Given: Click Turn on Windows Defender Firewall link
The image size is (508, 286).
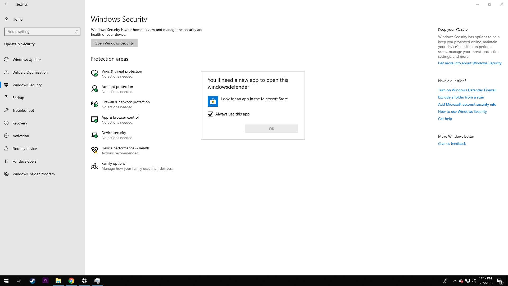Looking at the screenshot, I should pos(467,90).
